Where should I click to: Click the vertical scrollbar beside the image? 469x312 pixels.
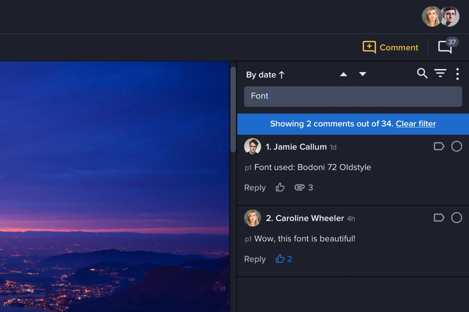coord(233,109)
